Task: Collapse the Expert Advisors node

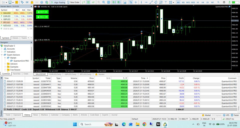Action: point(2,55)
